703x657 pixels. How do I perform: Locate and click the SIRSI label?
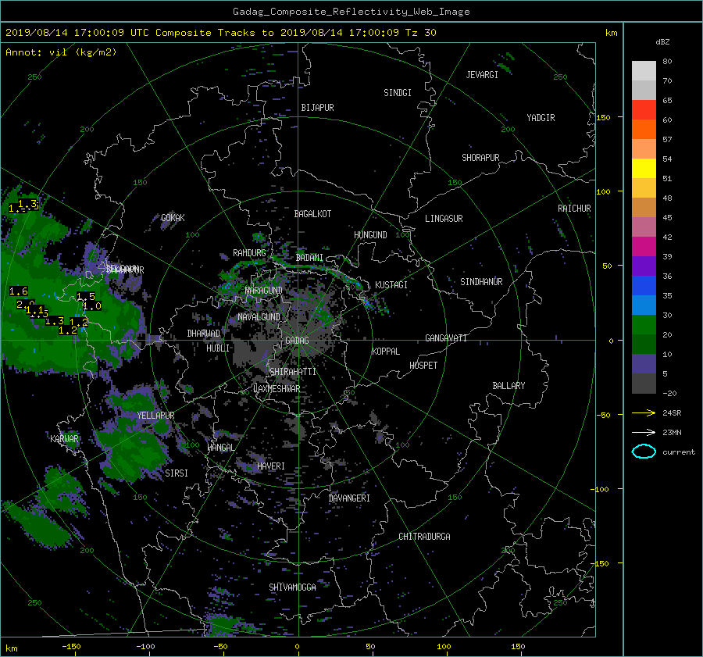177,473
